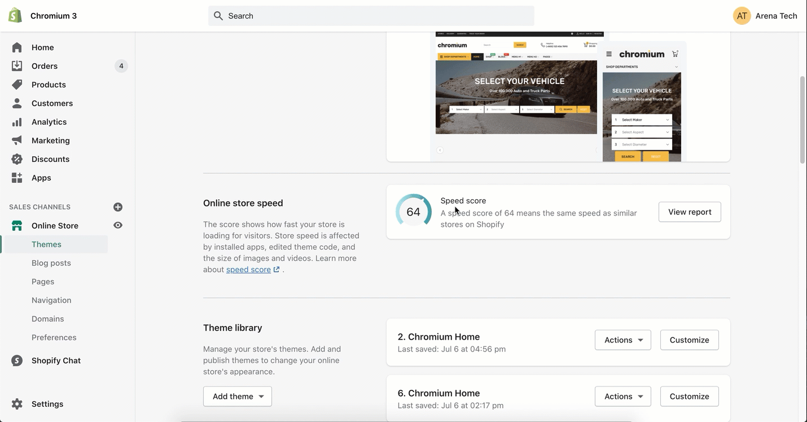The height and width of the screenshot is (422, 807).
Task: Open Add theme dropdown
Action: [x=238, y=397]
